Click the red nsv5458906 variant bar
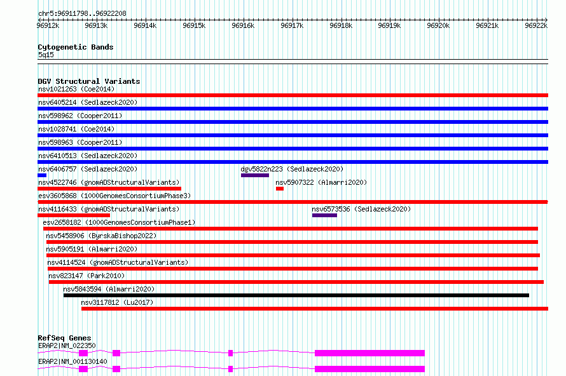 (292, 242)
